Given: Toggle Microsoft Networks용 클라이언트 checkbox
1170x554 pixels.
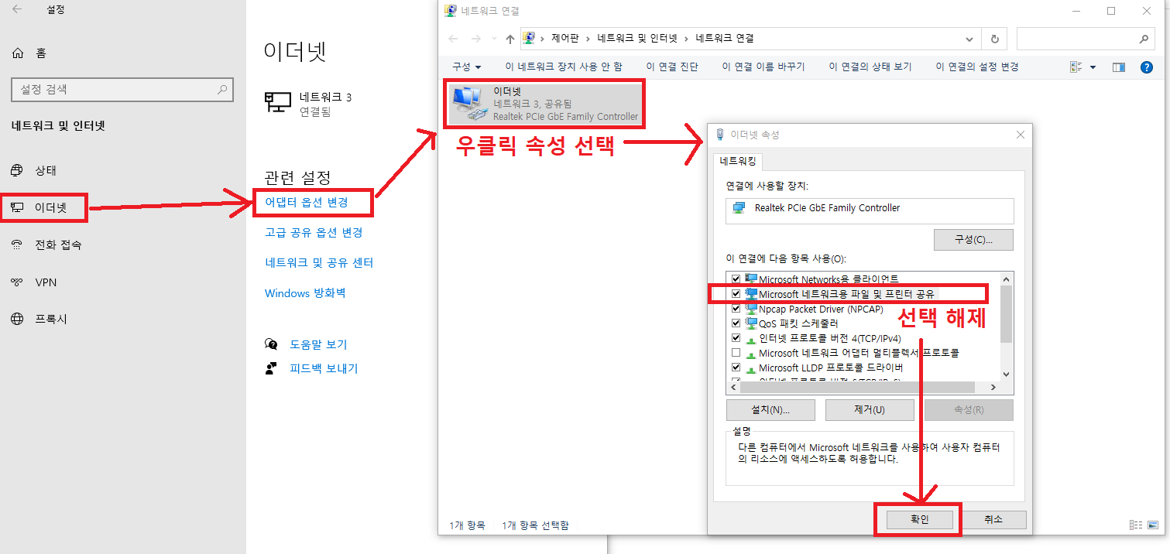Looking at the screenshot, I should [736, 279].
